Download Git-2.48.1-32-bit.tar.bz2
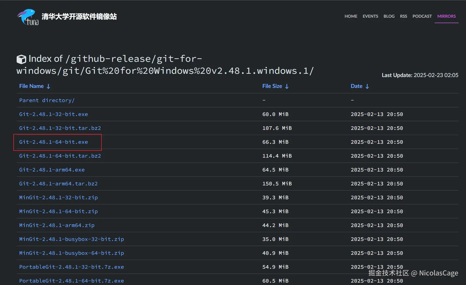 60,128
